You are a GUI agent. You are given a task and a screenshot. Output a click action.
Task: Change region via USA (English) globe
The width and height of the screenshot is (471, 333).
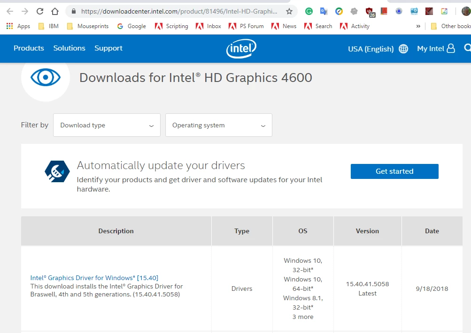coord(378,49)
